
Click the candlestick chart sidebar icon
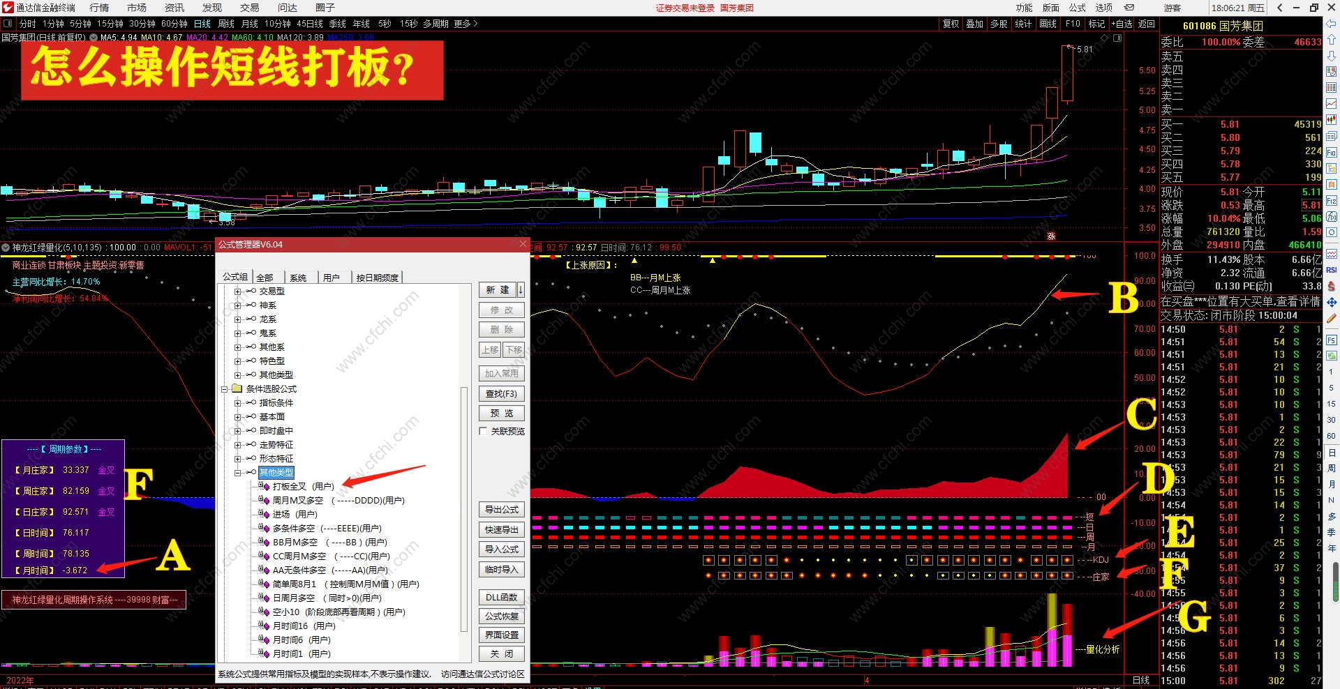click(1331, 120)
